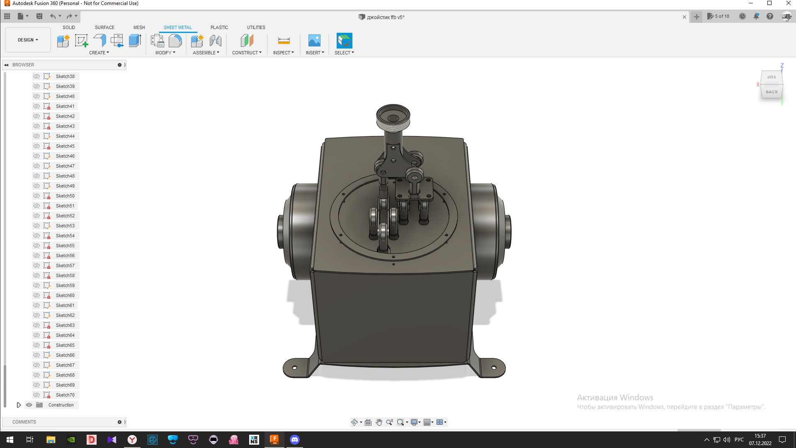
Task: Click the Insert Canvas image icon
Action: point(314,41)
